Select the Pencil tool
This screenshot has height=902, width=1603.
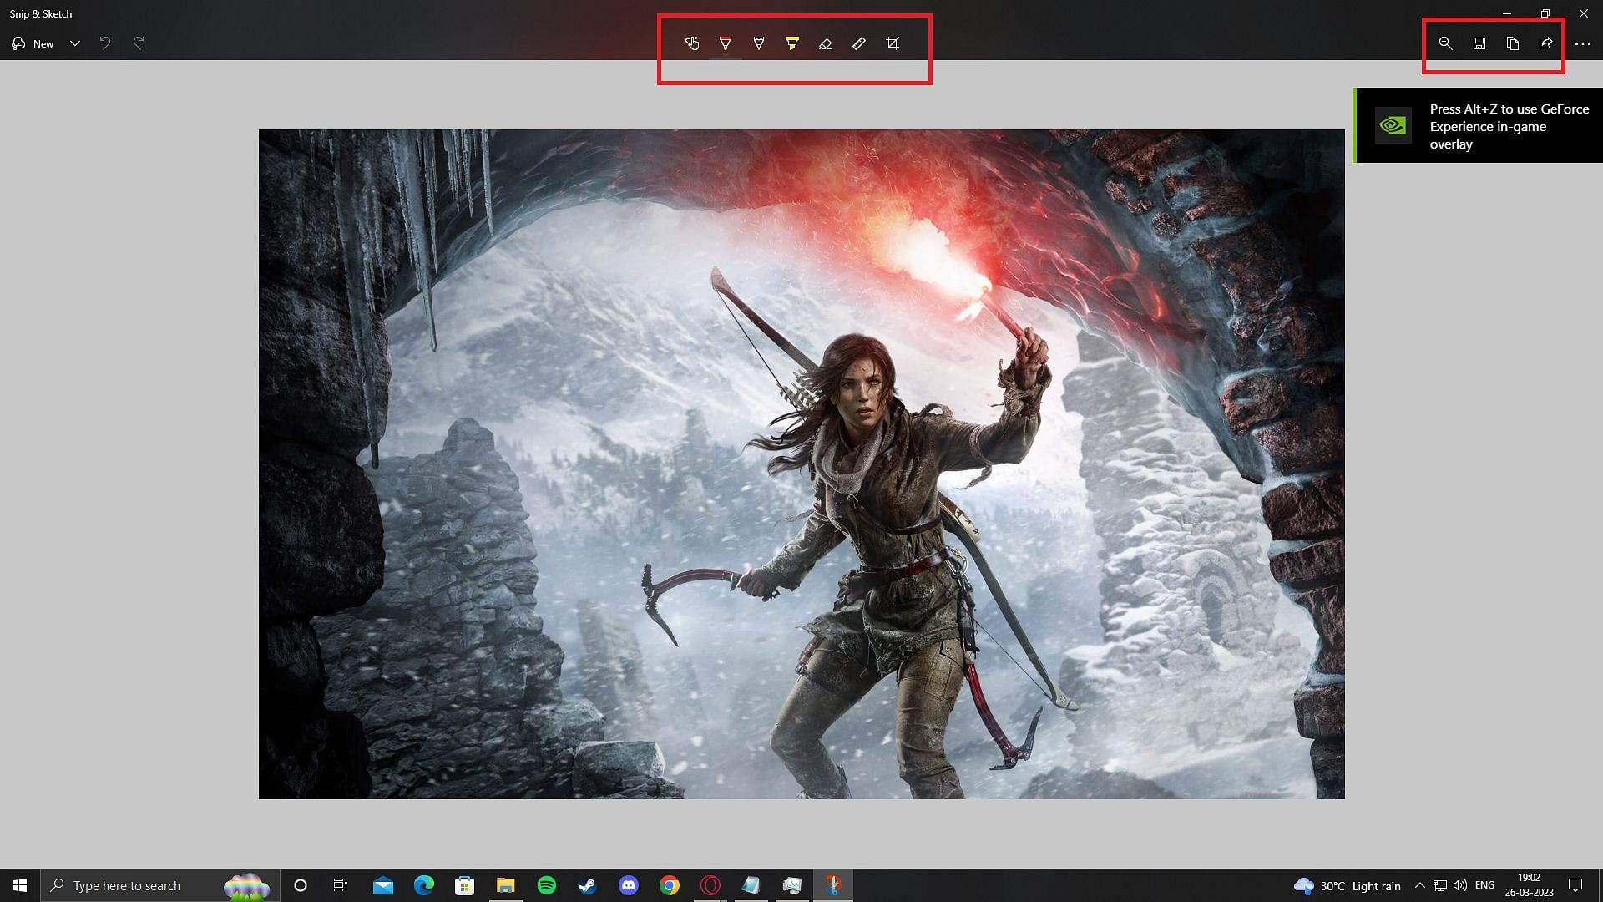click(x=759, y=43)
